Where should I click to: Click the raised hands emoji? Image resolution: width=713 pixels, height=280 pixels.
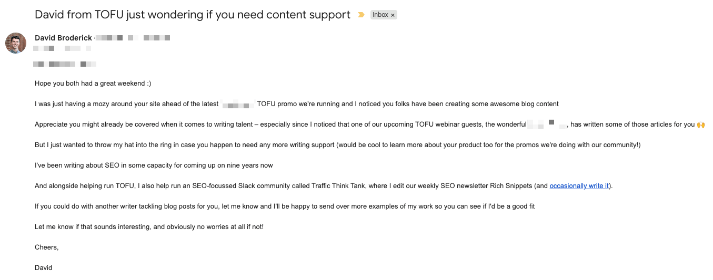click(700, 125)
